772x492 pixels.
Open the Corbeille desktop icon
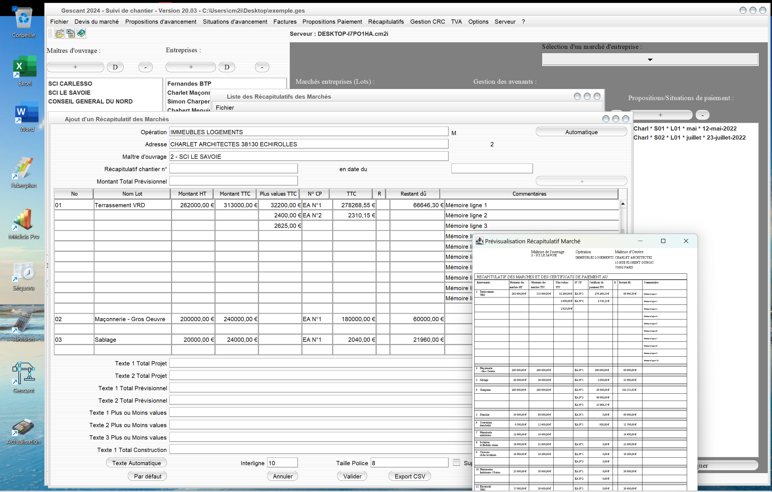point(23,23)
